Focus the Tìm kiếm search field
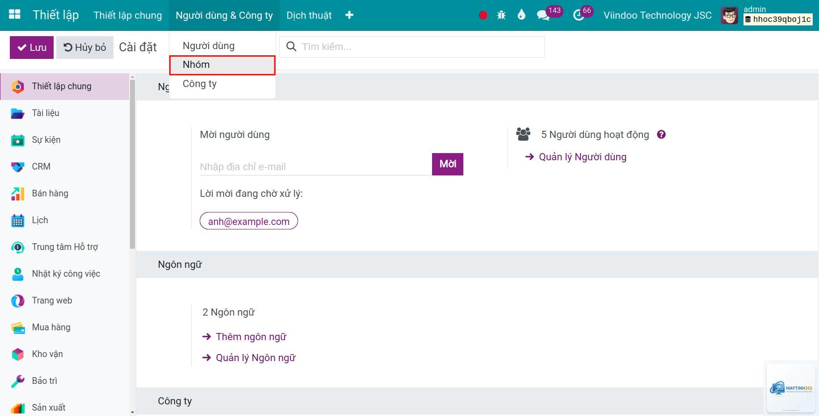This screenshot has width=819, height=416. click(412, 46)
